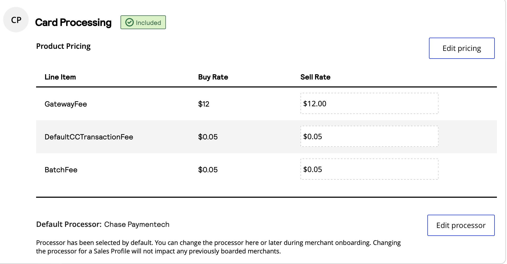Screen dimensions: 507x264
Task: Click the Product Pricing section title
Action: coord(63,46)
